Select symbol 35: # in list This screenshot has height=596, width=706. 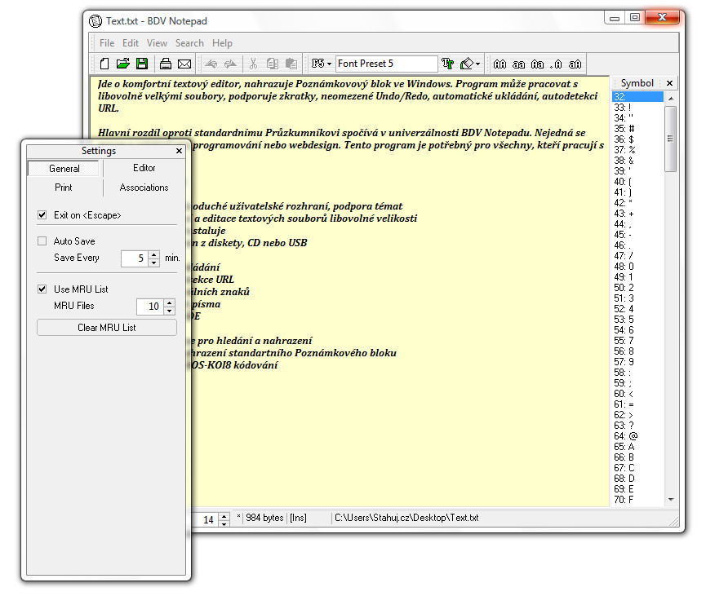(x=637, y=129)
